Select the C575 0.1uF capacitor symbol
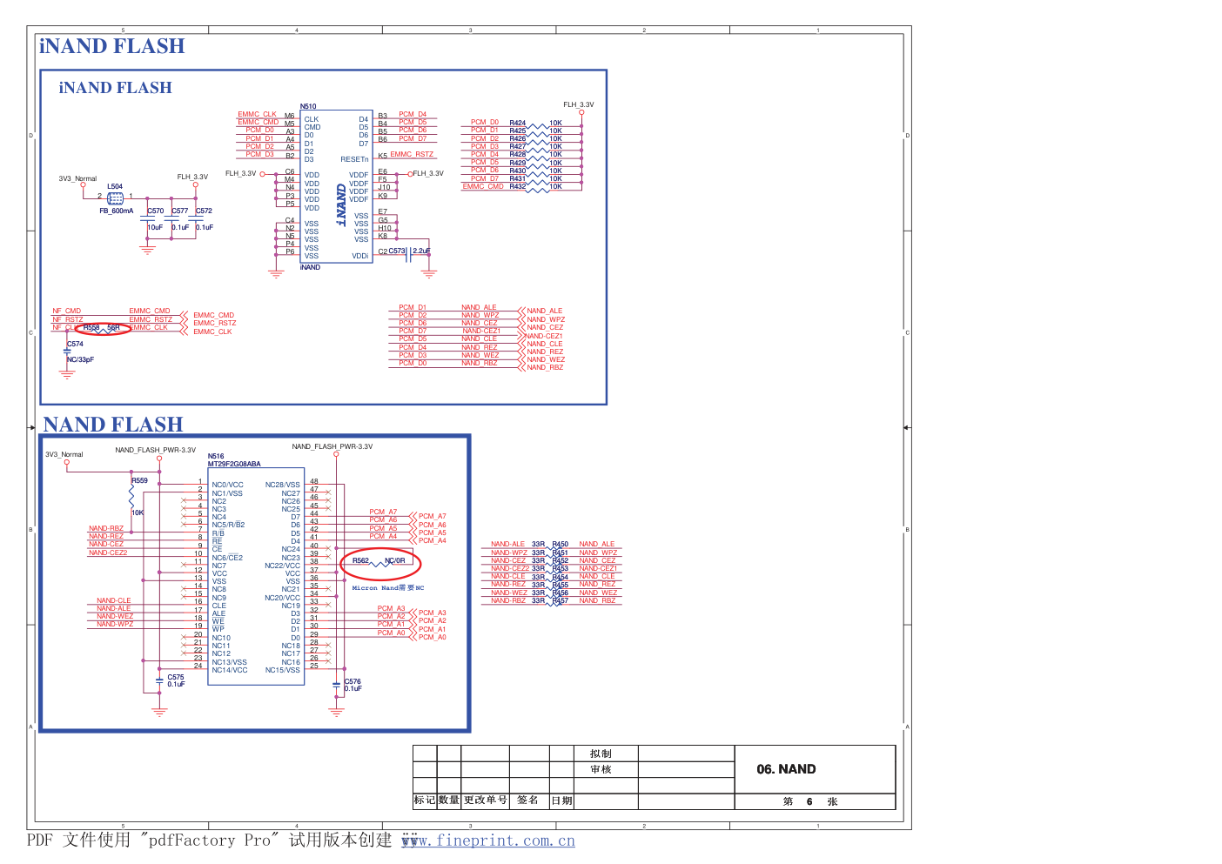The width and height of the screenshot is (1222, 864). click(x=159, y=680)
